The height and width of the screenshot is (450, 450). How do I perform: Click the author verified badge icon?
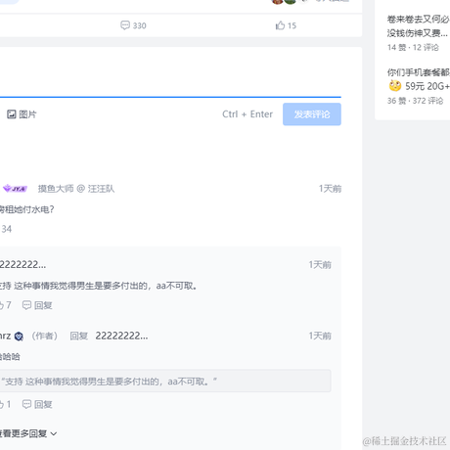[19, 337]
